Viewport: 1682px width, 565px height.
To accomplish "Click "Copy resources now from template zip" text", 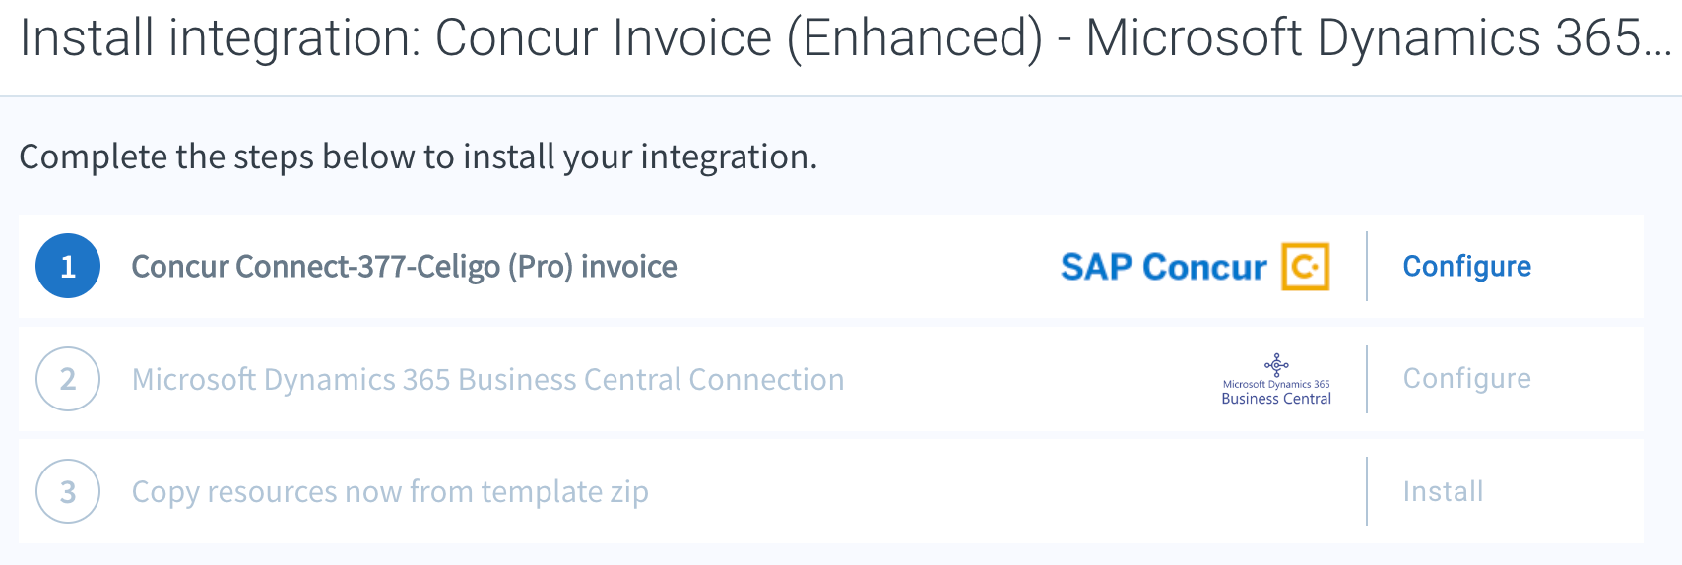I will point(390,491).
